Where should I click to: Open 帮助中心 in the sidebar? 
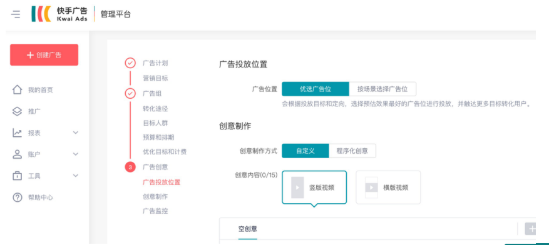[41, 197]
